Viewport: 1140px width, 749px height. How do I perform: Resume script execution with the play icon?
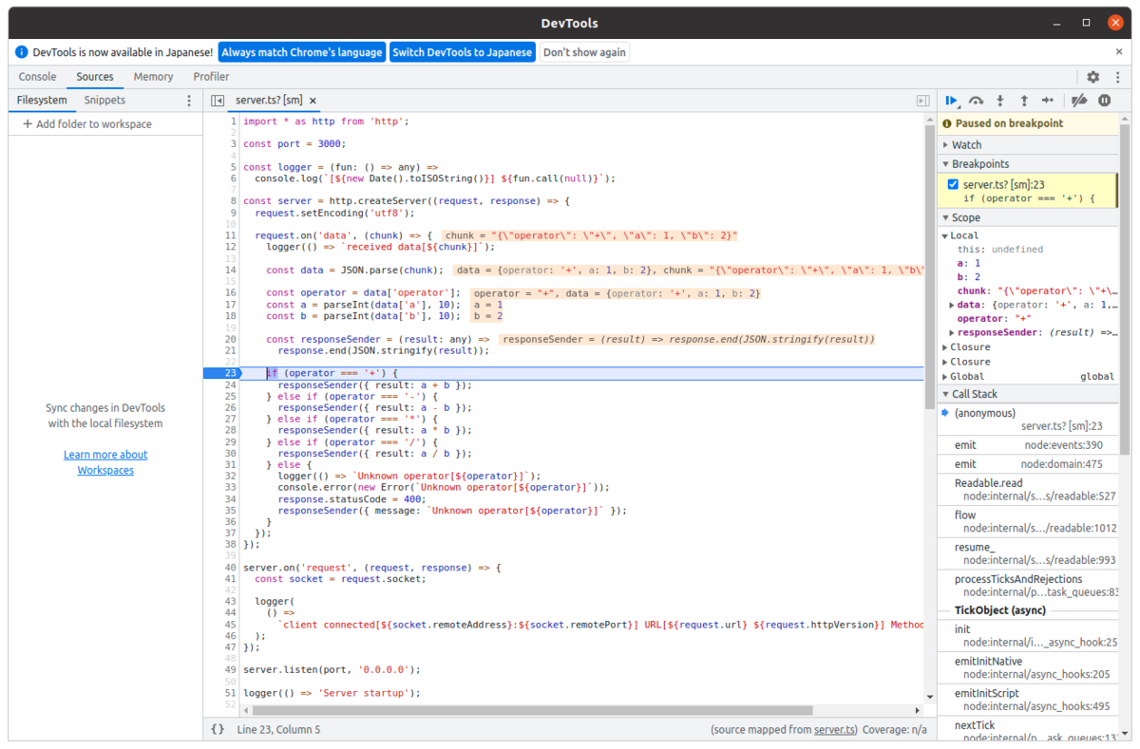coord(952,101)
